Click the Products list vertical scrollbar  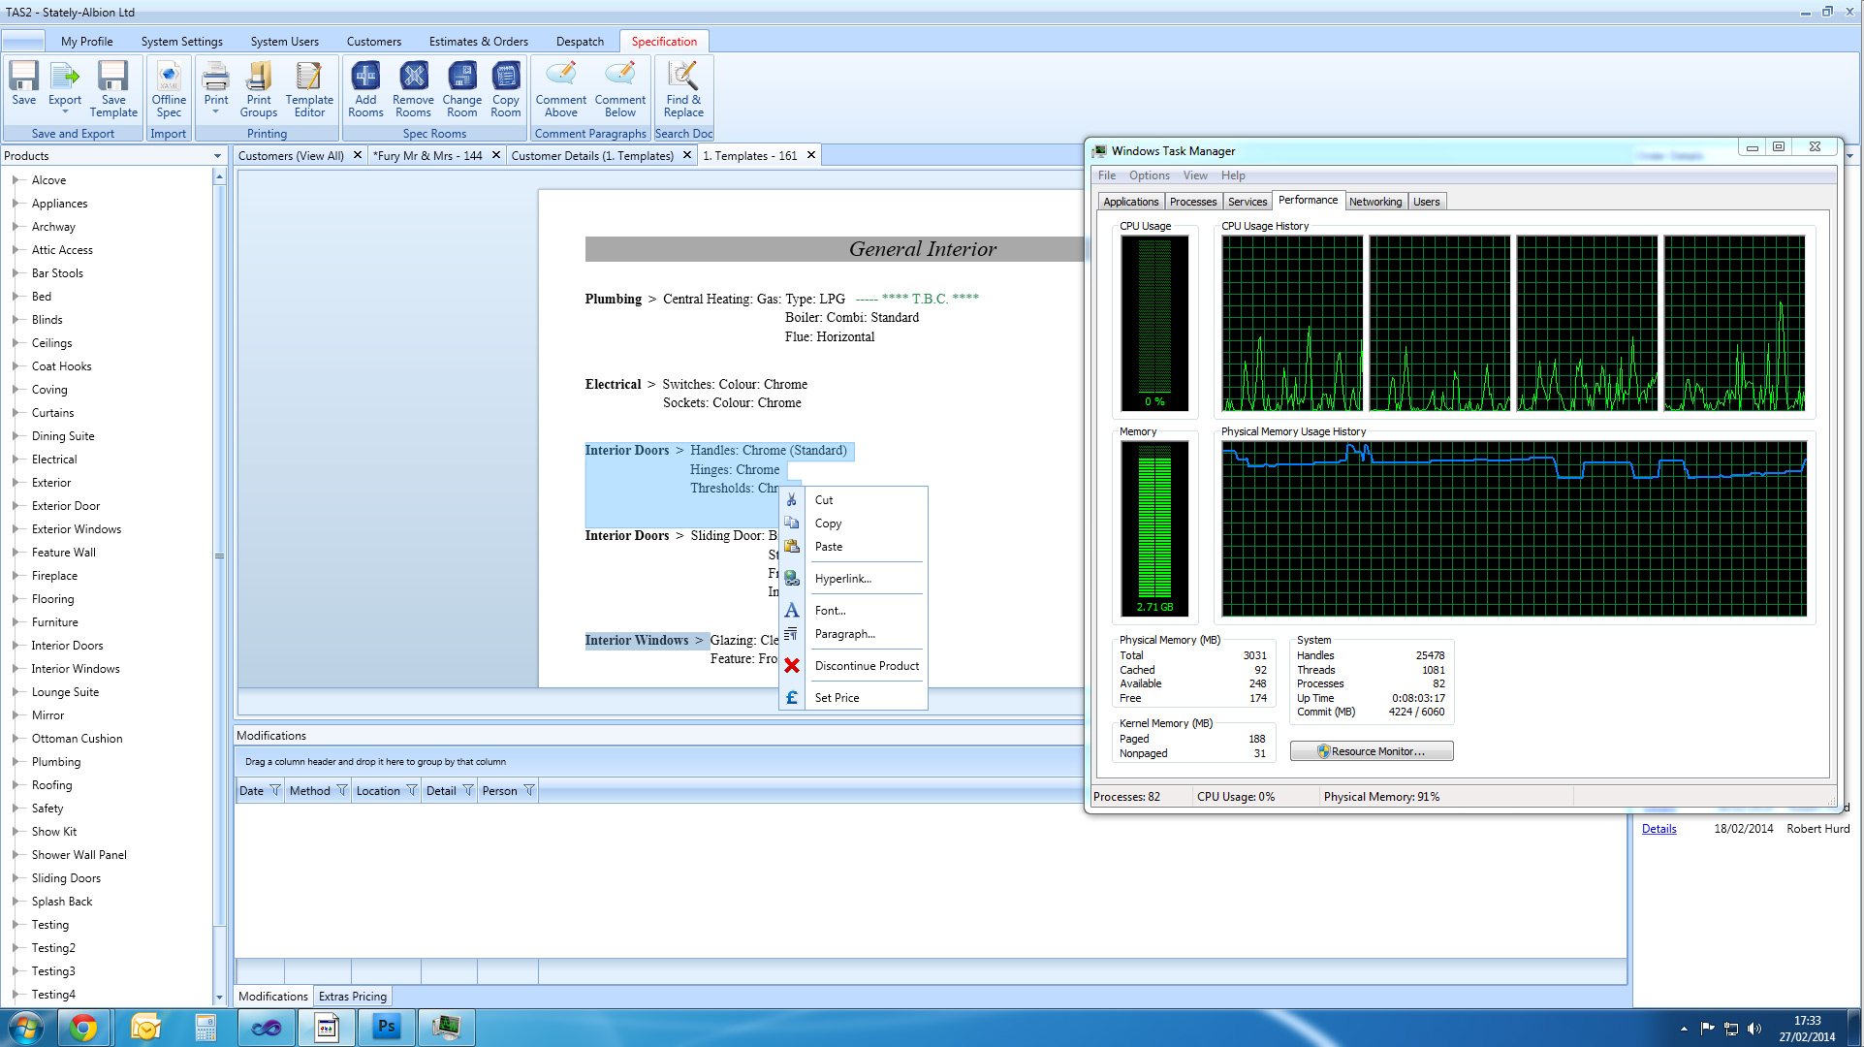(219, 555)
